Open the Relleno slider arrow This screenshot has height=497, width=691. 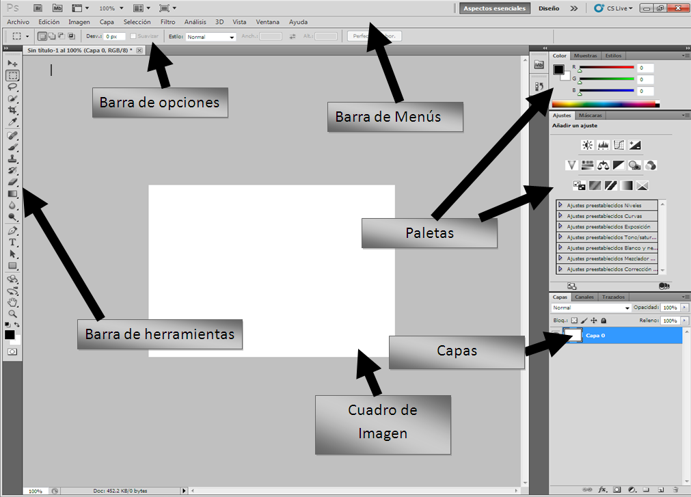[684, 321]
